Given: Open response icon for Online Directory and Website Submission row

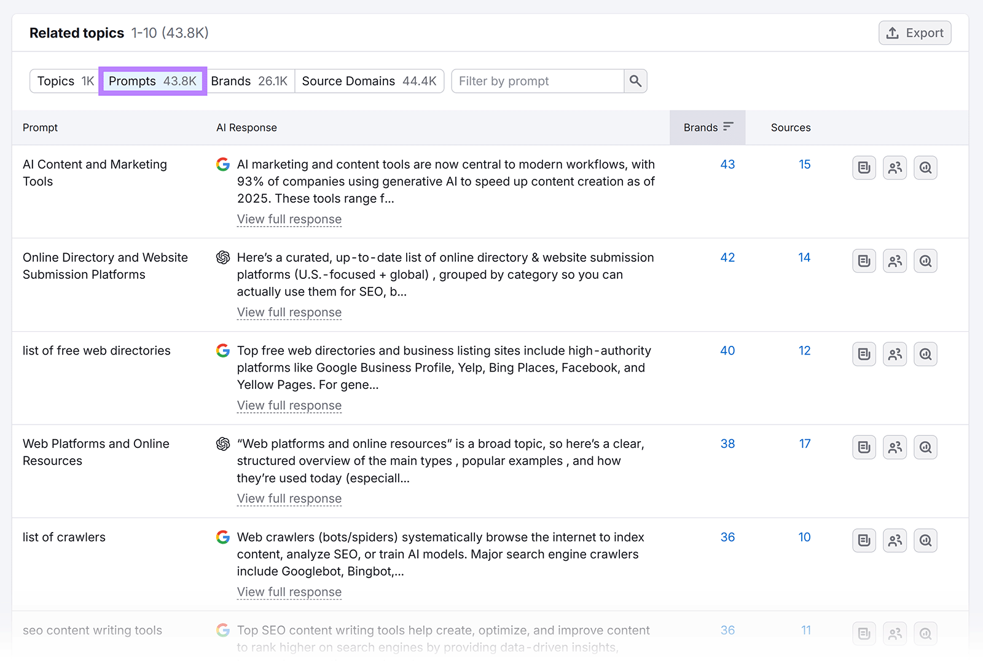Looking at the screenshot, I should 864,261.
